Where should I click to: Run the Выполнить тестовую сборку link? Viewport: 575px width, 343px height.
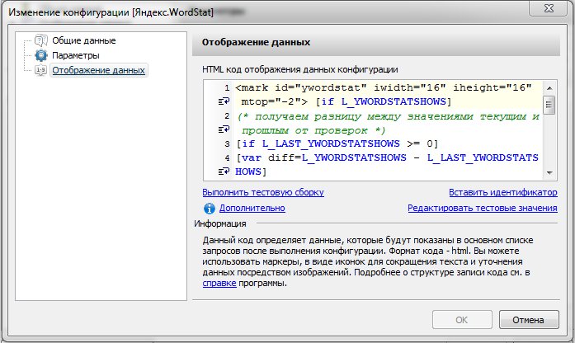pyautogui.click(x=263, y=192)
